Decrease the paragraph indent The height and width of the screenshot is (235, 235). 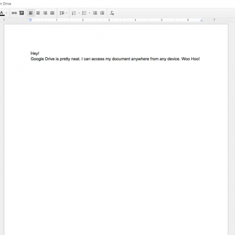[x=95, y=13]
